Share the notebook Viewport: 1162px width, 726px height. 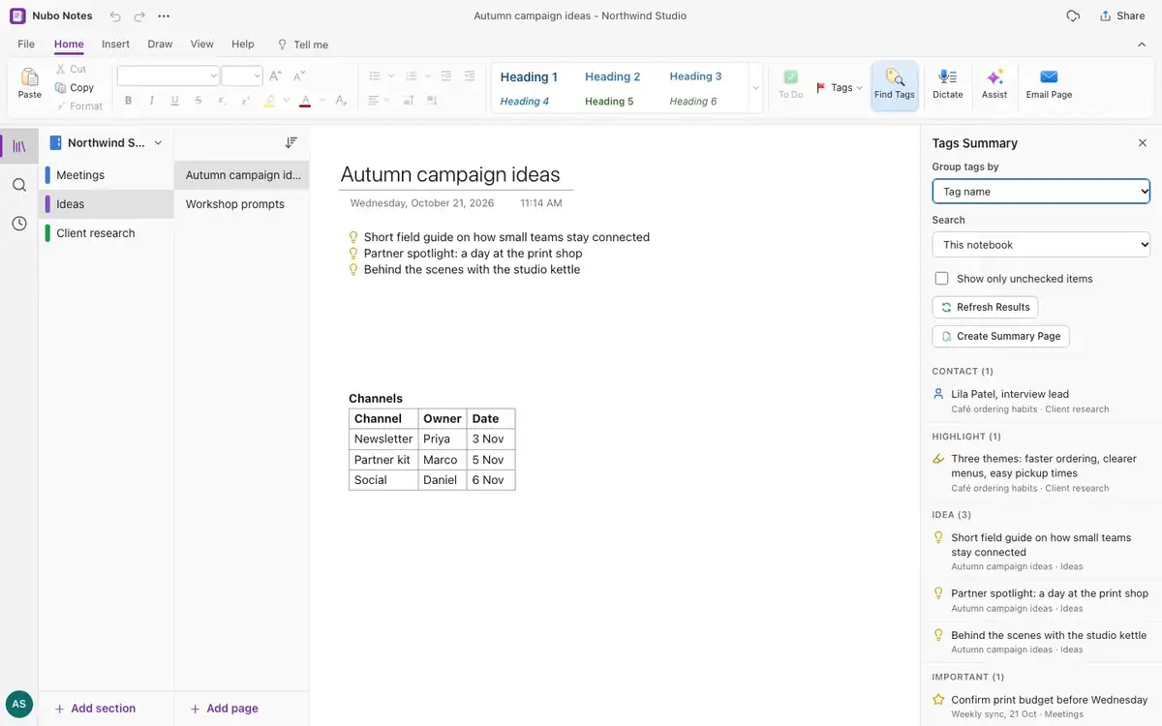pyautogui.click(x=1122, y=16)
